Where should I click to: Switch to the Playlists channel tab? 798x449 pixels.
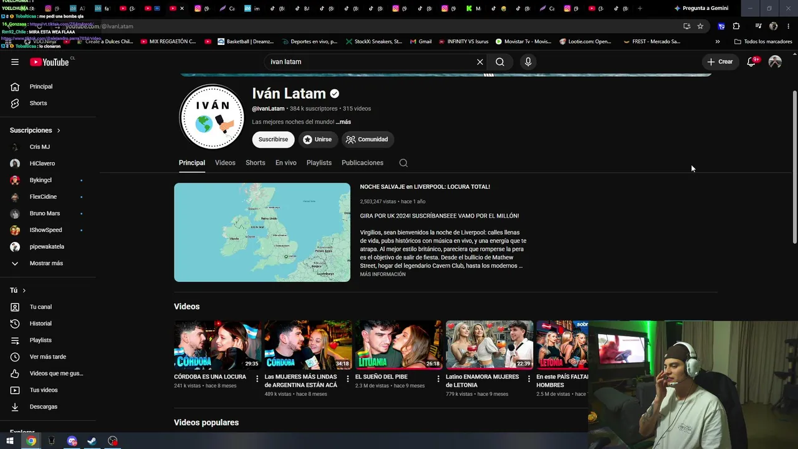pos(319,163)
